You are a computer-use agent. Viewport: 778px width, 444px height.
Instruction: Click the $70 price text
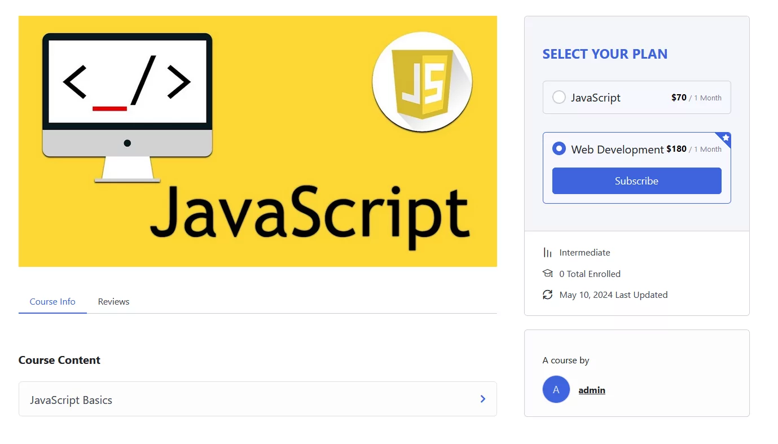coord(679,97)
